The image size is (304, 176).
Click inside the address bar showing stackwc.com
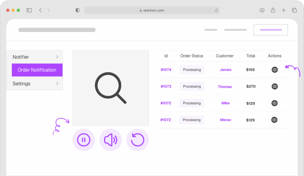152,10
